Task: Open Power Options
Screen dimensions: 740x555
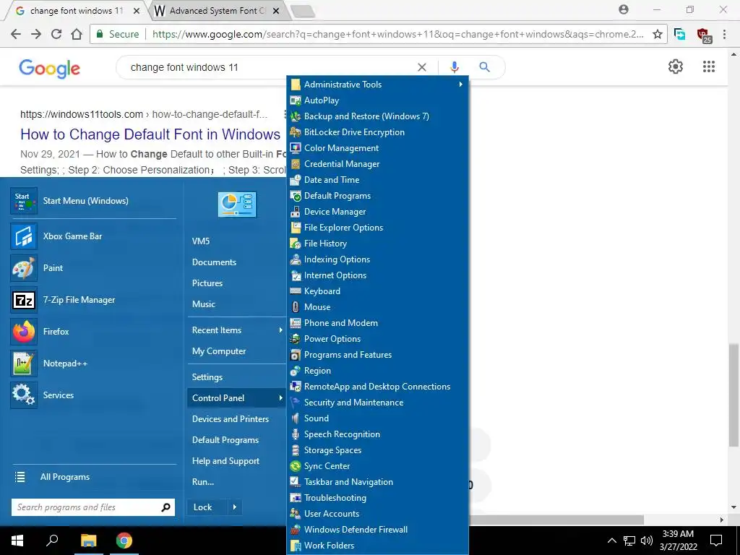Action: point(377,339)
